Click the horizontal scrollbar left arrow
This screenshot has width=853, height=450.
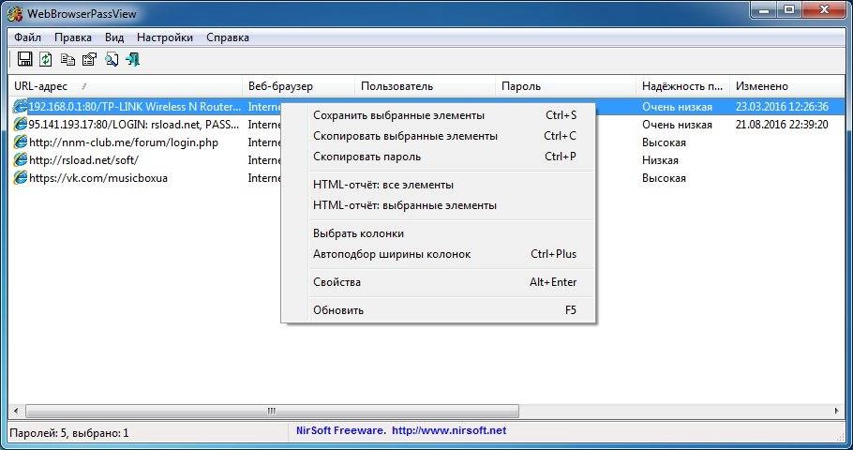(16, 411)
